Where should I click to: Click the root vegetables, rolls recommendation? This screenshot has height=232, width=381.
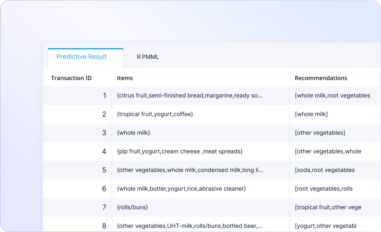[335, 188]
